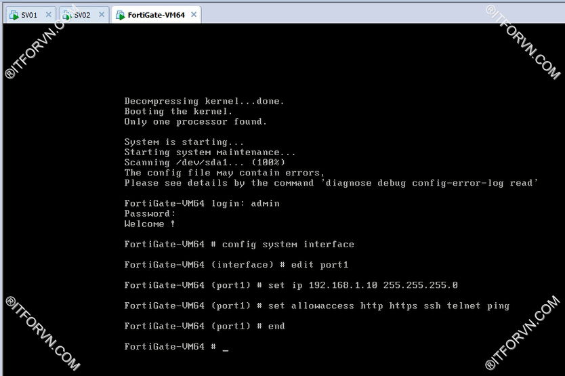The image size is (565, 376).
Task: Click the FortiGate-VM64 tab's powered-on VM icon
Action: (119, 14)
